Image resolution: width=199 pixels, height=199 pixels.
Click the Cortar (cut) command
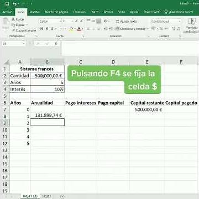(18, 19)
